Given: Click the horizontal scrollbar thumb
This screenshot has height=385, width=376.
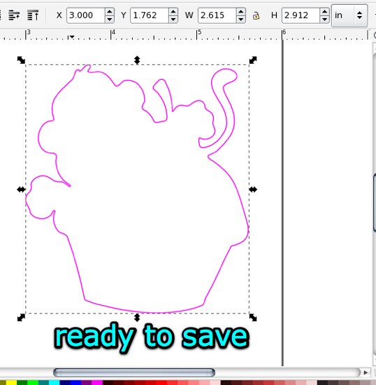Looking at the screenshot, I should (x=134, y=372).
